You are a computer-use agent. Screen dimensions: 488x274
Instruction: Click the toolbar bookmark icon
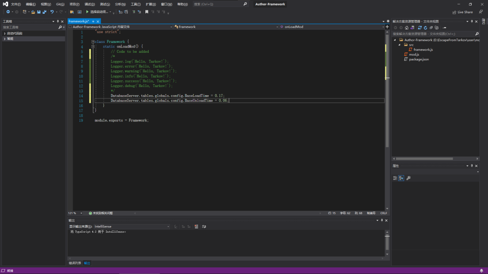(x=147, y=12)
